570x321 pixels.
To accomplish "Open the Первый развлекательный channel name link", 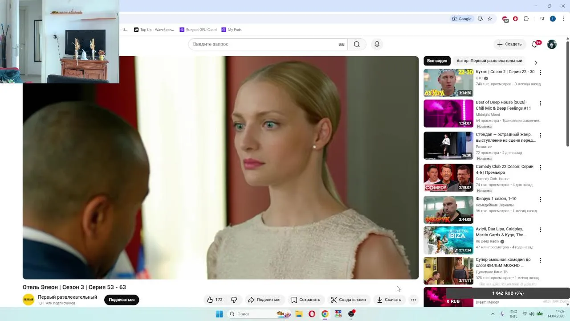I will click(x=67, y=297).
